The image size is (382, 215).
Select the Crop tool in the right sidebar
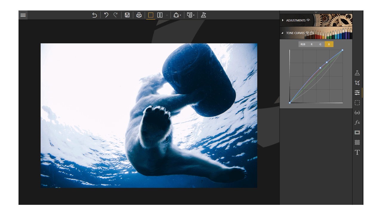tap(357, 83)
